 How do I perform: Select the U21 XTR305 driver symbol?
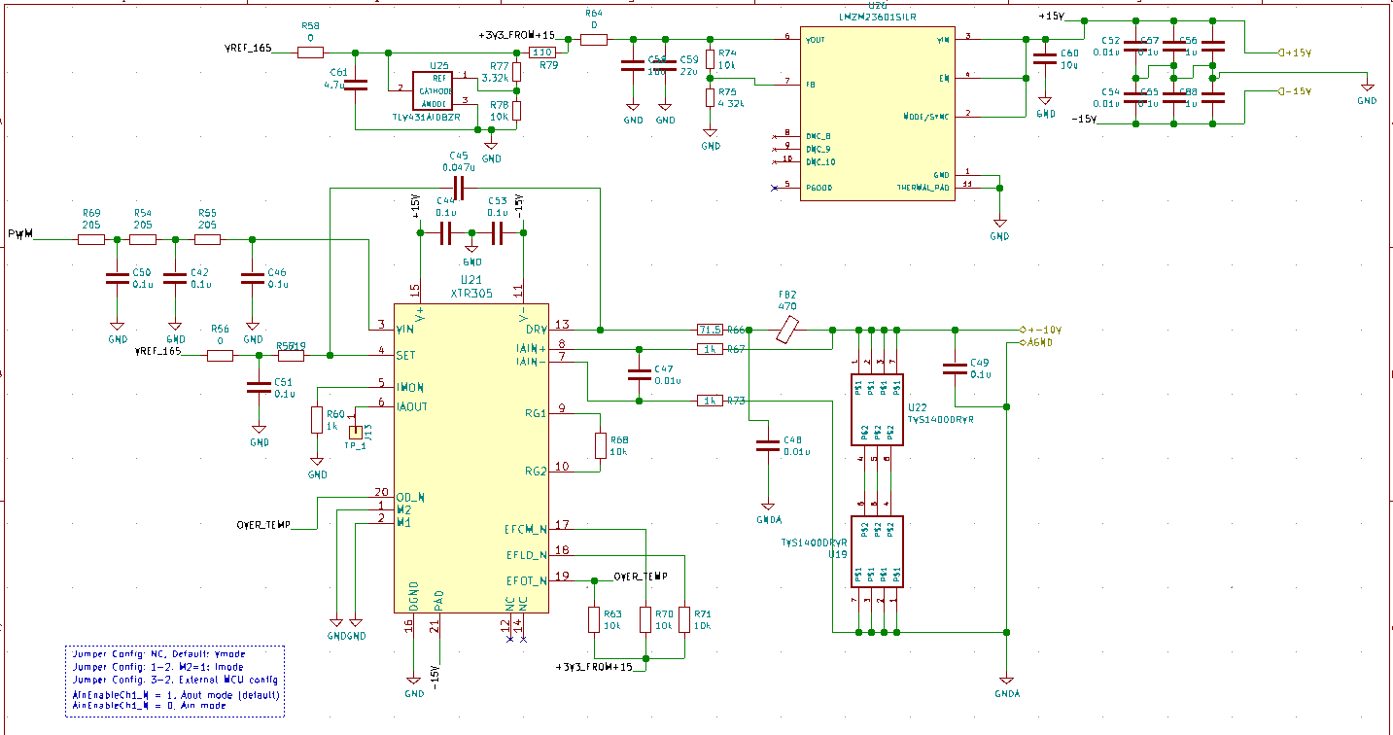(x=470, y=457)
